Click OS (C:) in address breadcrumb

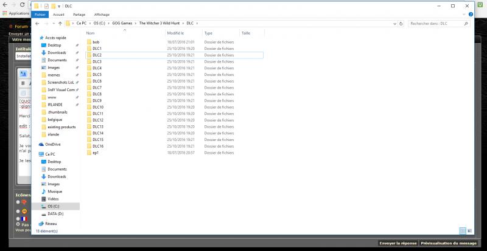pyautogui.click(x=99, y=24)
